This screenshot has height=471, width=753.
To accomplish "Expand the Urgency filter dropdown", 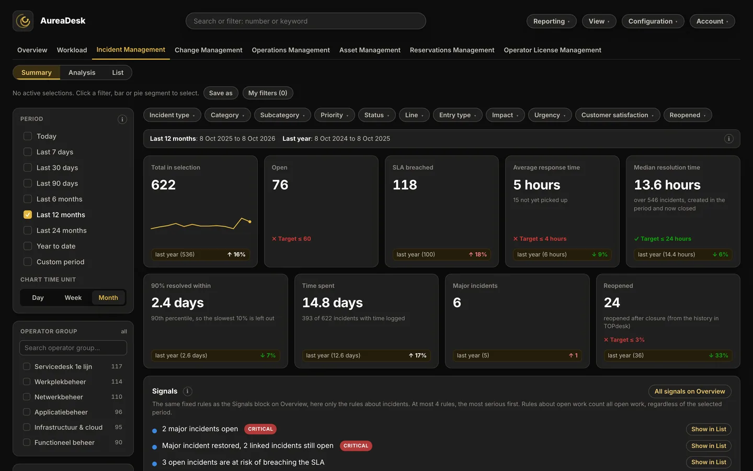I will pyautogui.click(x=550, y=115).
